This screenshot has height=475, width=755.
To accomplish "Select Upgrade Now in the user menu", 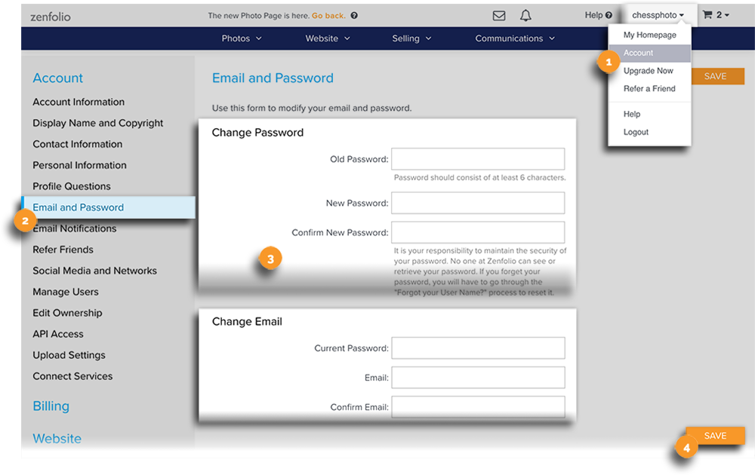I will tap(648, 71).
